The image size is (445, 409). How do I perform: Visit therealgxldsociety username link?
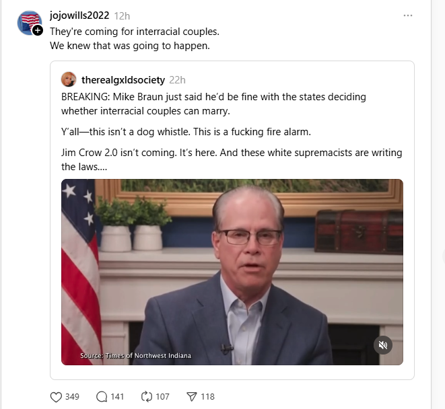point(123,80)
